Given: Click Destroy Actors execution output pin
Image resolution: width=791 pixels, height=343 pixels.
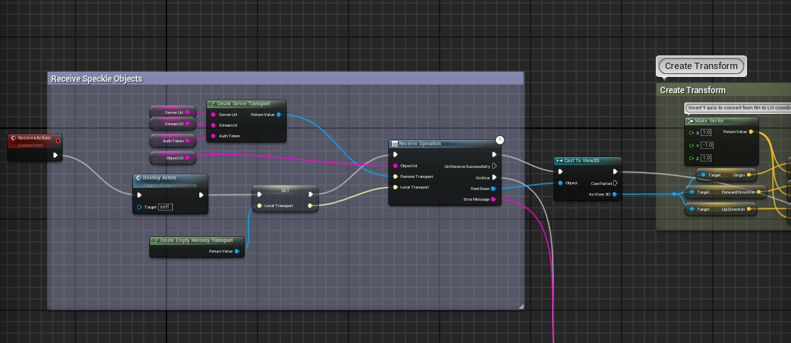Looking at the screenshot, I should pyautogui.click(x=201, y=195).
